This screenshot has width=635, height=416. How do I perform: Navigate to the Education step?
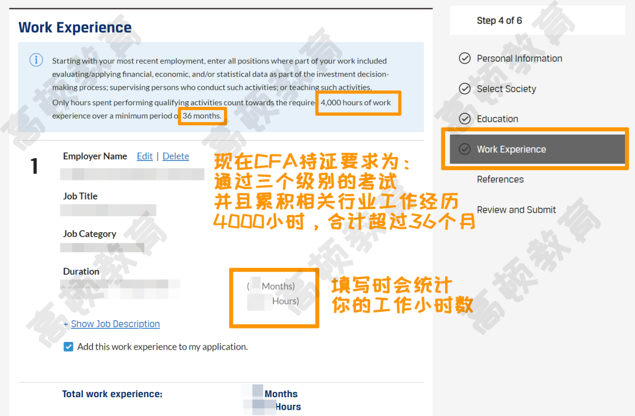tap(497, 119)
